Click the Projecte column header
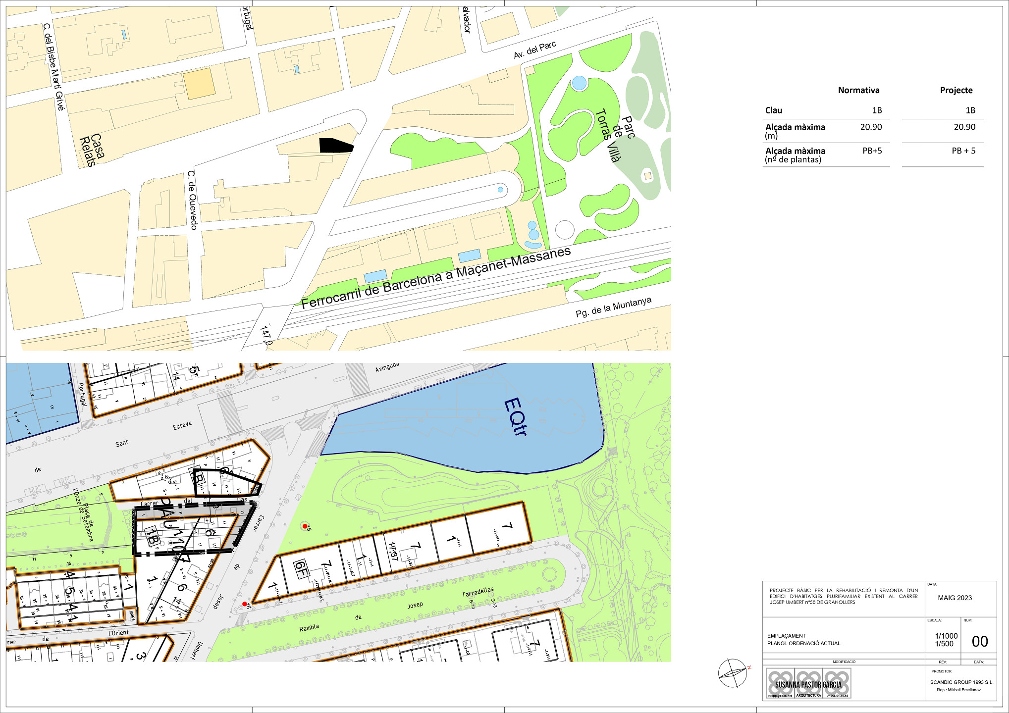1009x713 pixels. click(x=956, y=90)
